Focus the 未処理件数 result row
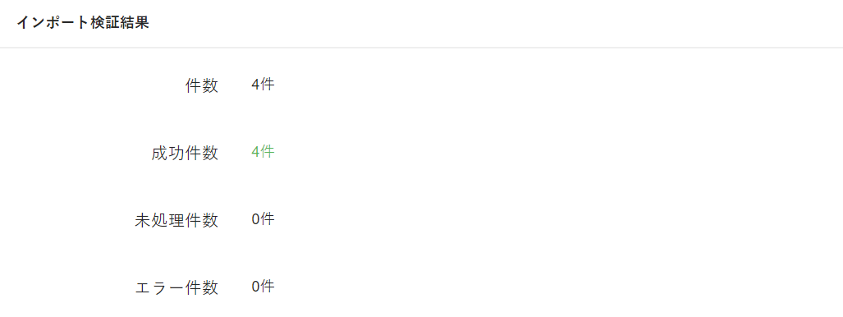 click(422, 220)
